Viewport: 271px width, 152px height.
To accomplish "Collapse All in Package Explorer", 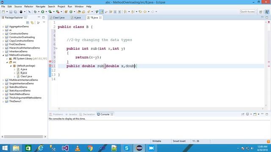I will (x=28, y=22).
